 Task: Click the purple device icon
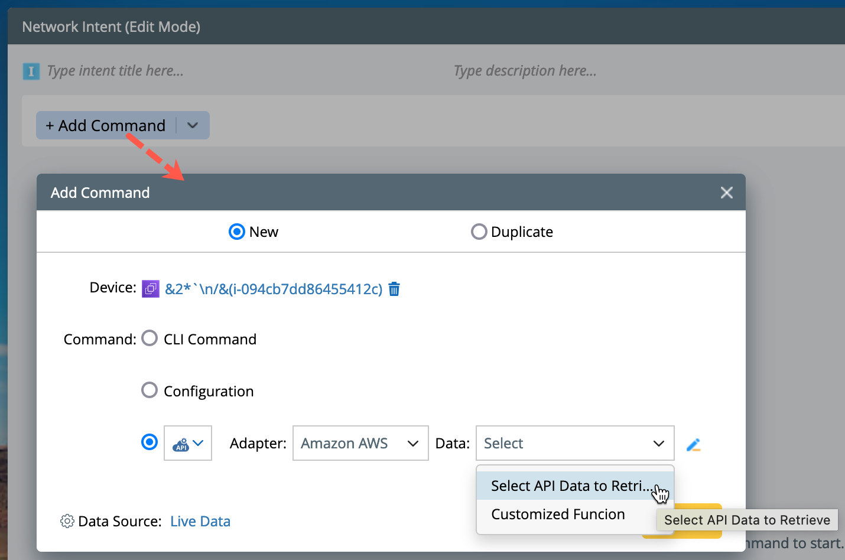pyautogui.click(x=151, y=289)
